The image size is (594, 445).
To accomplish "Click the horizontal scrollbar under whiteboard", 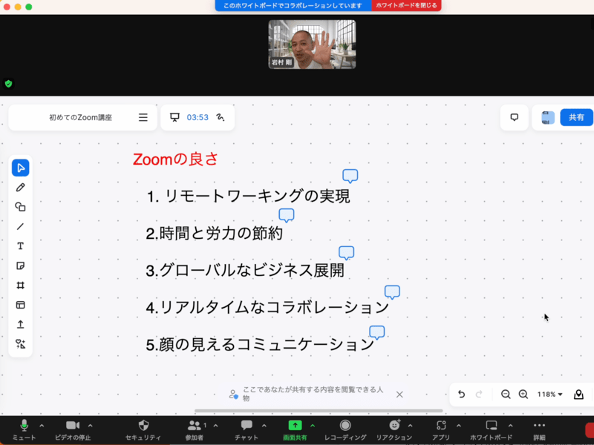I will 319,411.
